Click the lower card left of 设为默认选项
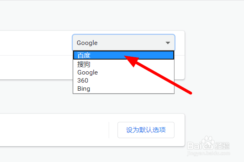This screenshot has height=162, width=244. coord(49,130)
